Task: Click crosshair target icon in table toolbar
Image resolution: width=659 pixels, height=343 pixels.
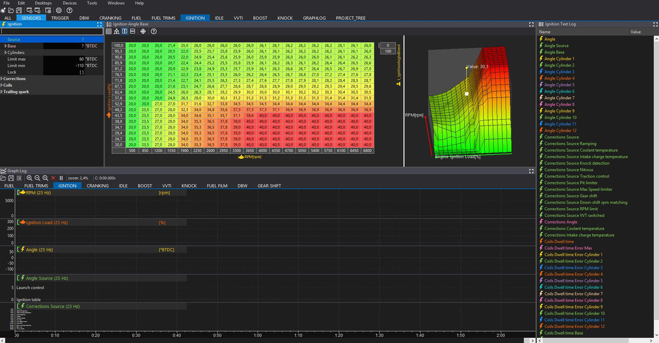Action: point(143,31)
